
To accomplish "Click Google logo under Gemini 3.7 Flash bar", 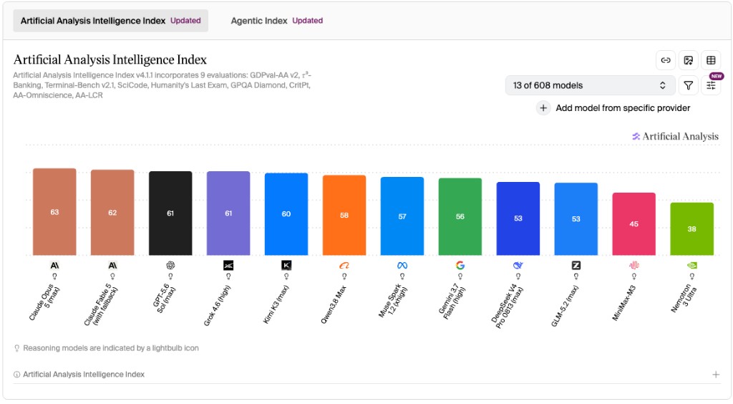I will pyautogui.click(x=460, y=266).
